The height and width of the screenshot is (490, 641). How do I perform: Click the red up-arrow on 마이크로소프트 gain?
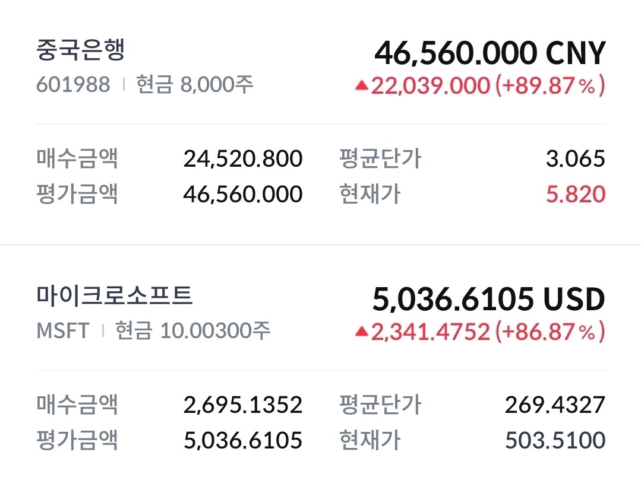click(x=362, y=332)
